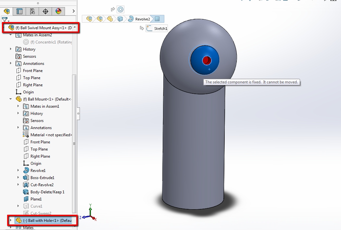This screenshot has width=341, height=230.
Task: Expand top-level Annotations folder
Action: click(10, 63)
